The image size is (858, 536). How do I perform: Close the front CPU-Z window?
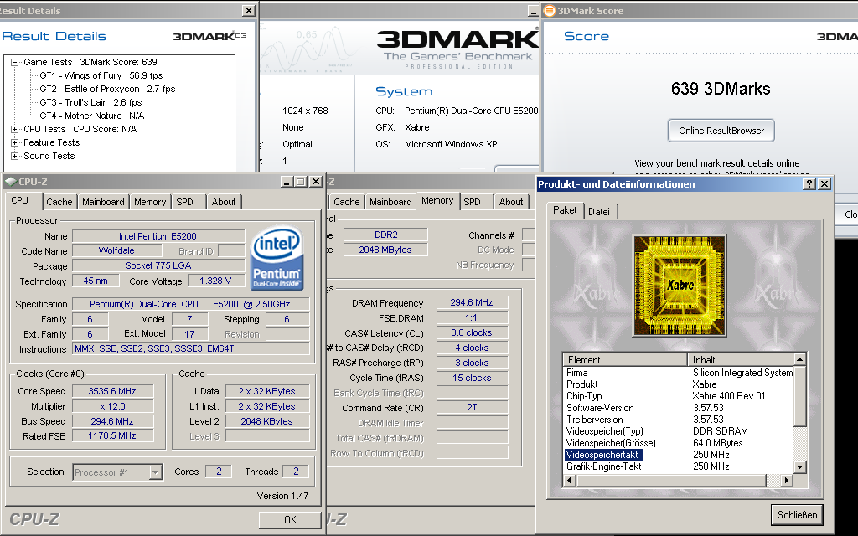point(316,182)
